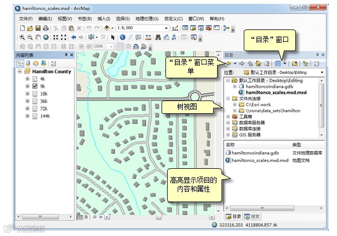Uncheck the 9k layer
Viewport: 337px width, 236px height.
point(35,87)
